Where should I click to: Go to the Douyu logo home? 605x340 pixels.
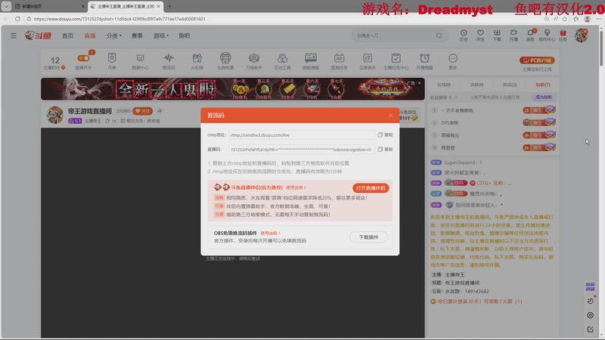[38, 36]
